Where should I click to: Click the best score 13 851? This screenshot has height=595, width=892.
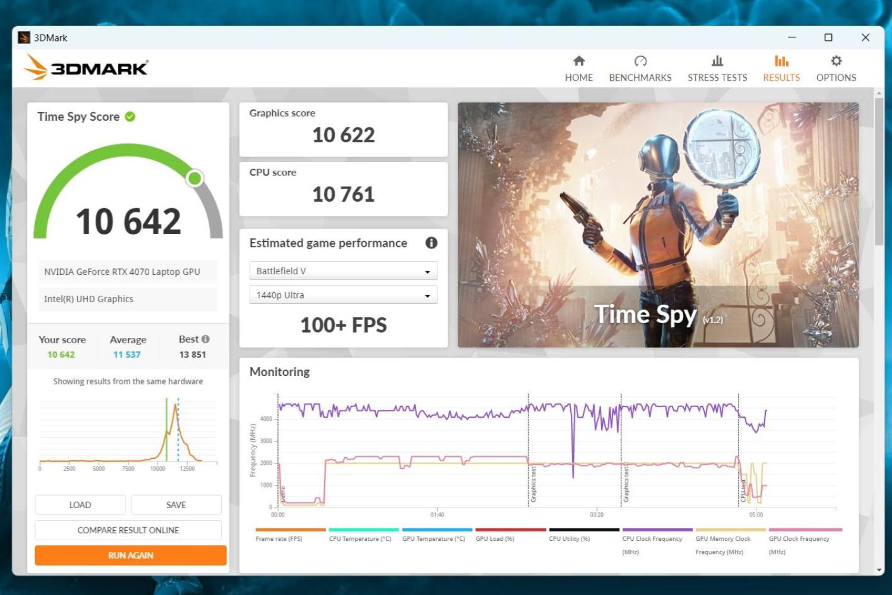coord(193,355)
